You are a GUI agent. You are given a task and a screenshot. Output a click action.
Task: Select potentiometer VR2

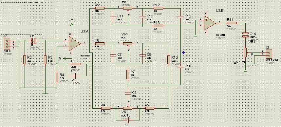[x=128, y=108]
